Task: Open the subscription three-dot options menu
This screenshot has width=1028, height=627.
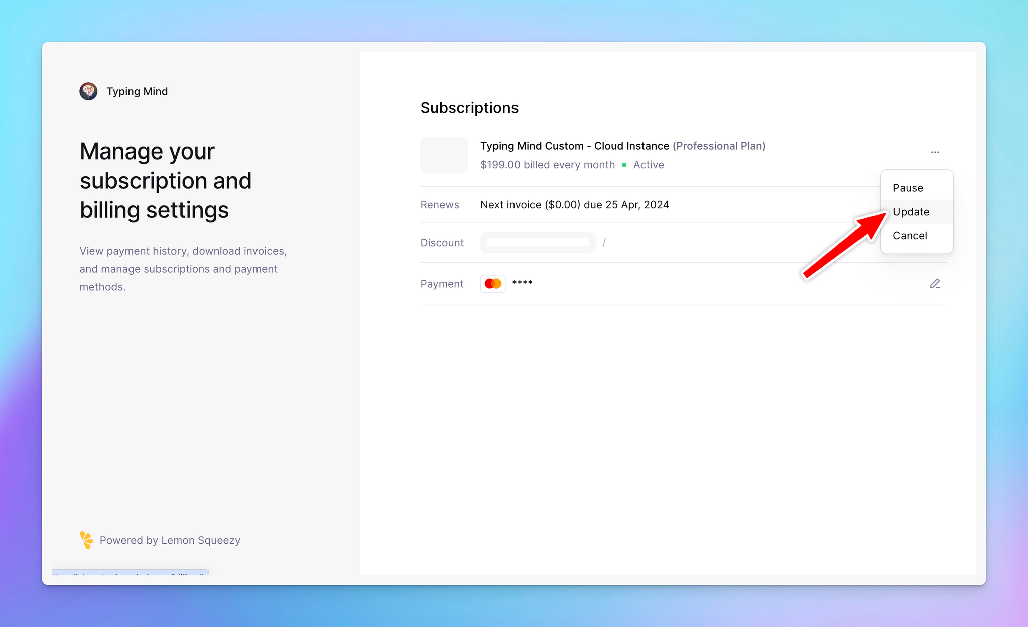Action: tap(935, 152)
